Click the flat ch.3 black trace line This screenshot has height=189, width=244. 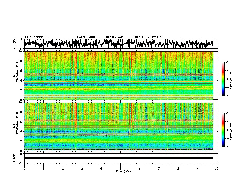119,158
